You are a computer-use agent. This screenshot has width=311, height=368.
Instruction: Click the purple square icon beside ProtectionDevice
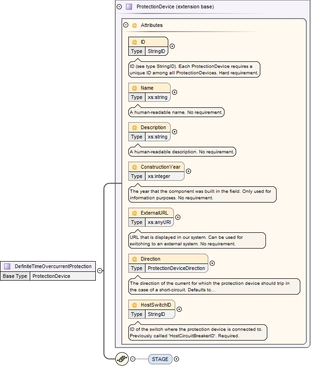(x=129, y=7)
